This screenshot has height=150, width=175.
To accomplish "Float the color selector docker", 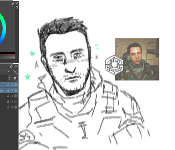I will [12, 4].
